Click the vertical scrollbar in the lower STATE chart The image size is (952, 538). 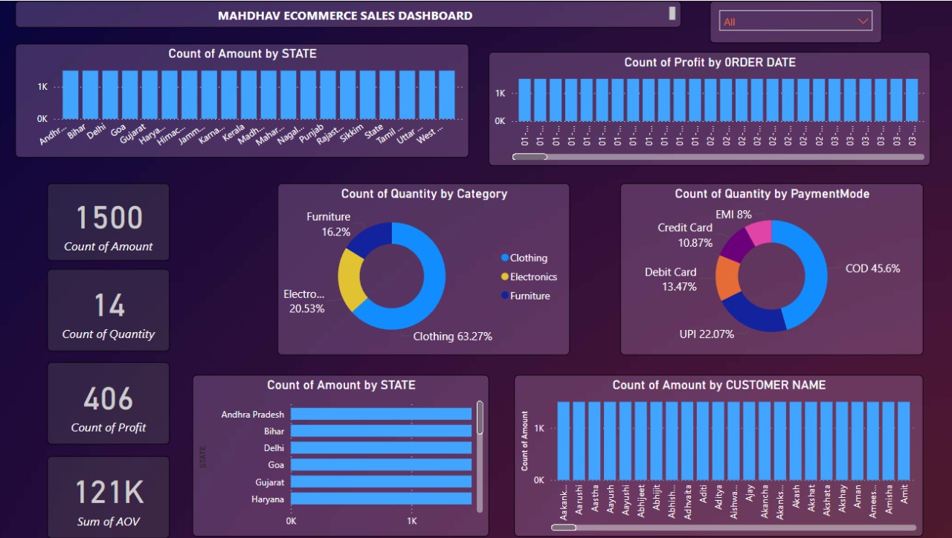(480, 418)
